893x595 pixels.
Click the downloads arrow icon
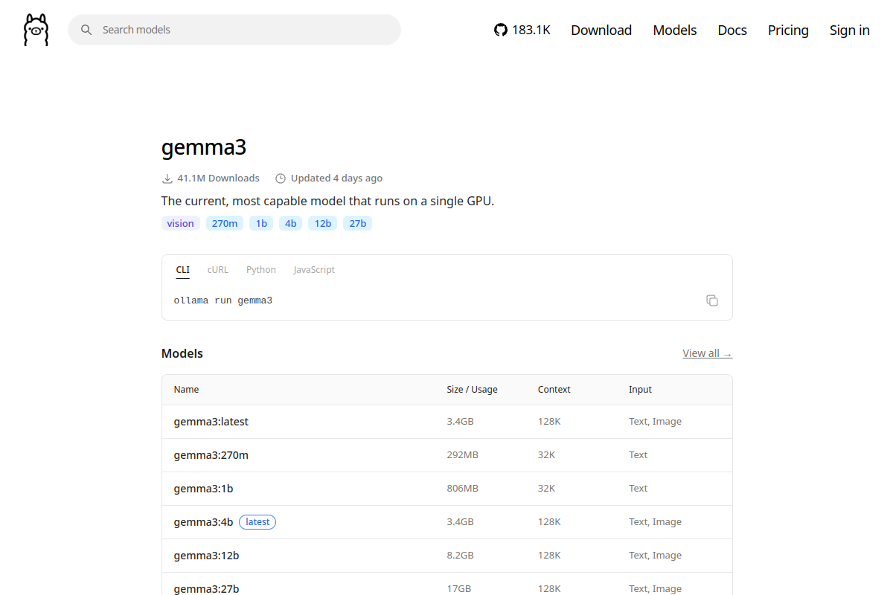pyautogui.click(x=167, y=178)
